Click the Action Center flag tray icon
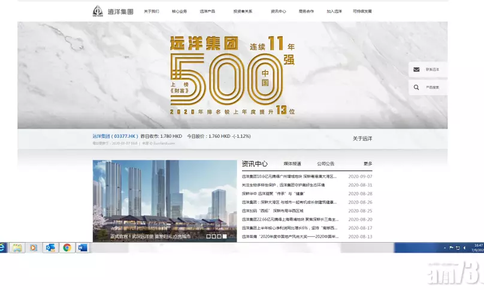Viewport: 484px width, 290px height. point(451,248)
